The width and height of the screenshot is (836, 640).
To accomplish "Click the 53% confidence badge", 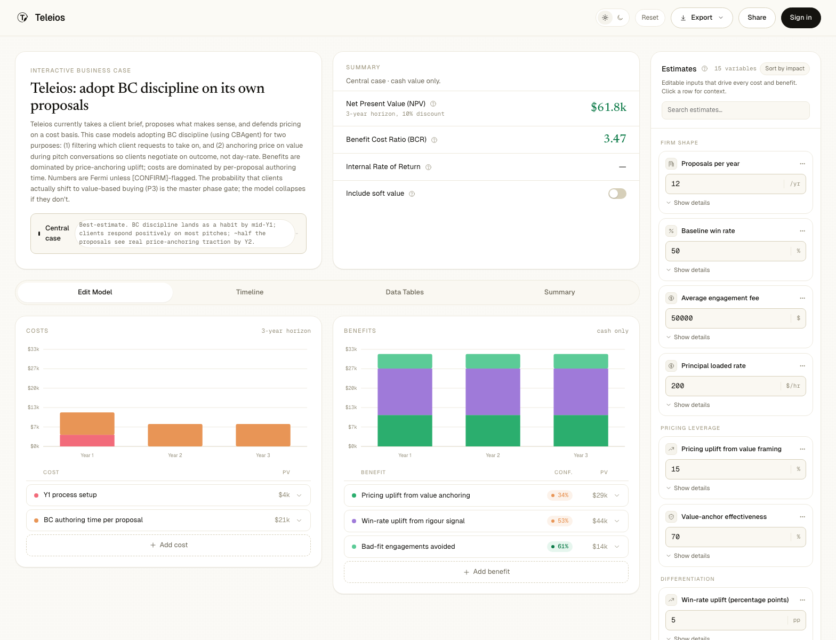I will point(560,521).
